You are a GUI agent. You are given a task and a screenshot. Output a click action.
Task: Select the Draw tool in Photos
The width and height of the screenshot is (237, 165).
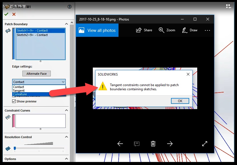click(190, 30)
